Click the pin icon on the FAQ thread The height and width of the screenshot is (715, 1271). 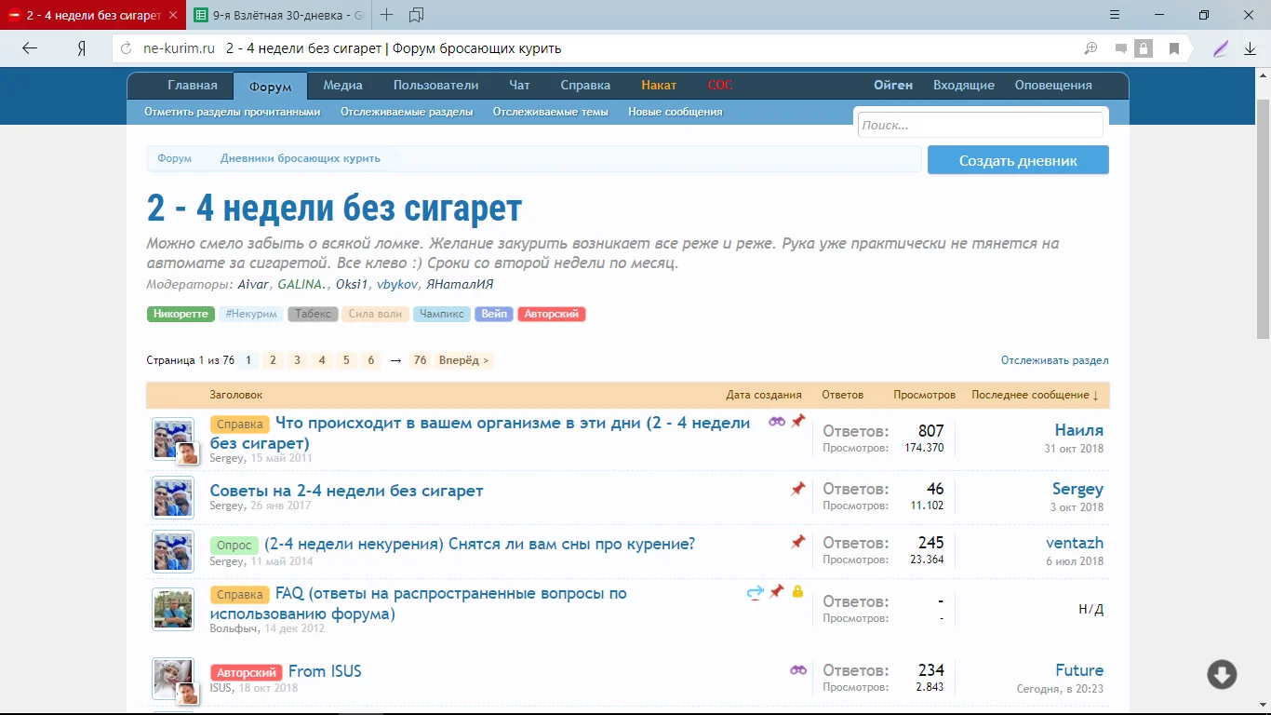point(777,591)
